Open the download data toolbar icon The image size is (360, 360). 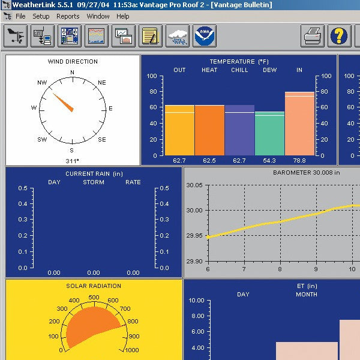click(x=43, y=36)
